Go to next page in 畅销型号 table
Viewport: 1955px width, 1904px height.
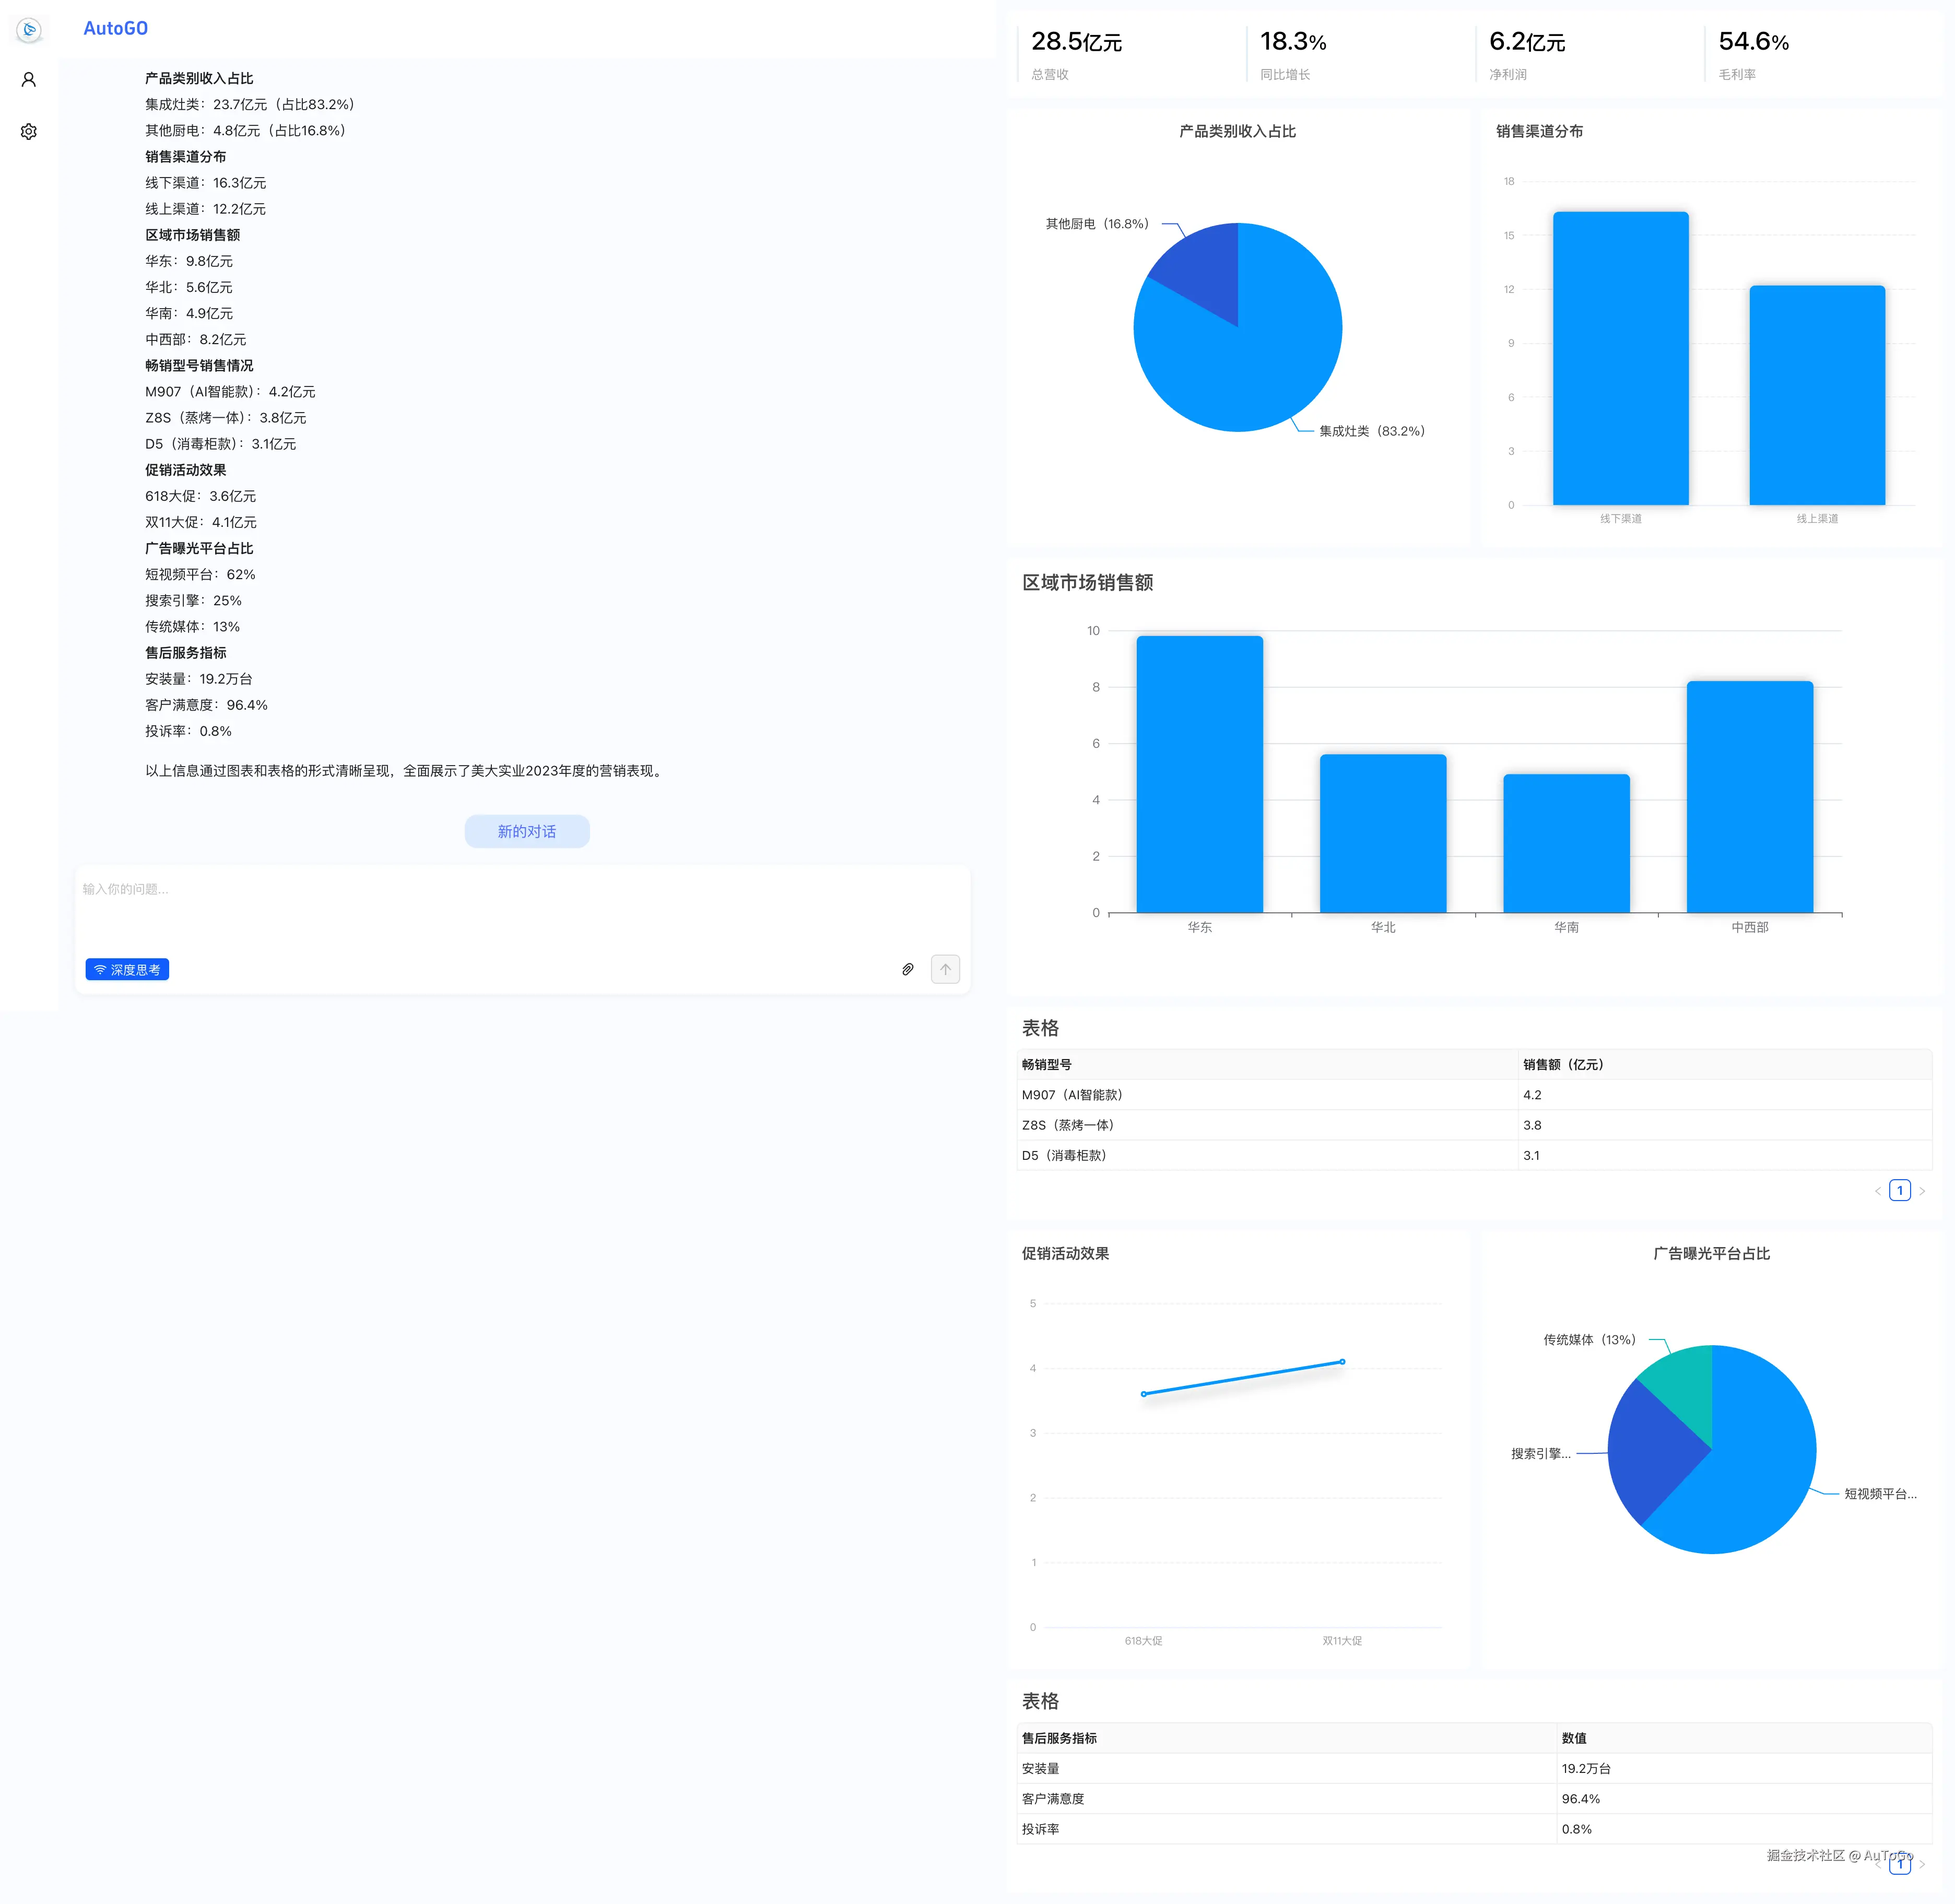(x=1922, y=1191)
